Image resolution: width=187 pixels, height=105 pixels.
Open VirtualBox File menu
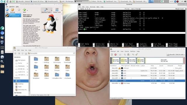point(7,7)
